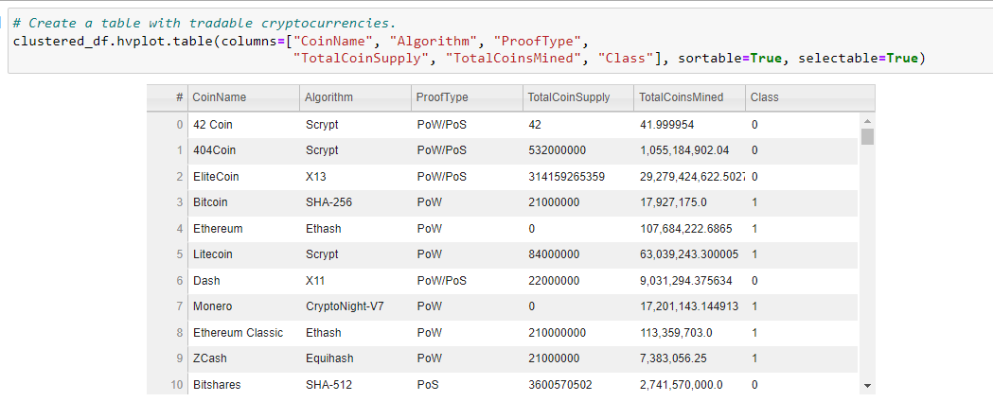Click the 314159265359 supply cell
The image size is (993, 419).
coord(578,177)
